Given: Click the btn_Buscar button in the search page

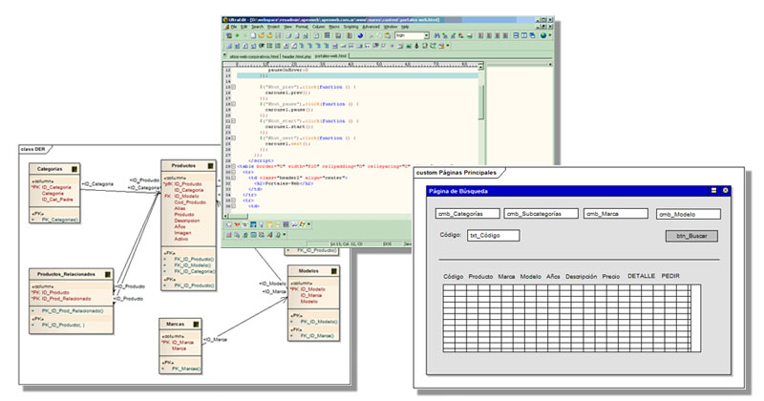Looking at the screenshot, I should [x=691, y=236].
